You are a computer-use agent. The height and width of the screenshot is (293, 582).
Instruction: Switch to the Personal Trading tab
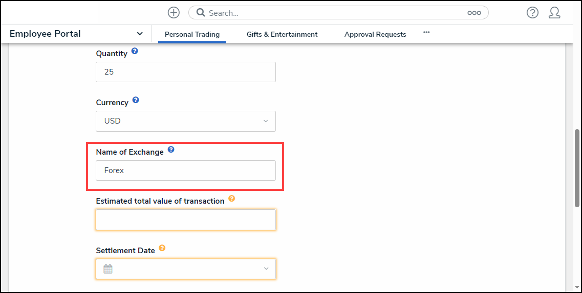192,34
